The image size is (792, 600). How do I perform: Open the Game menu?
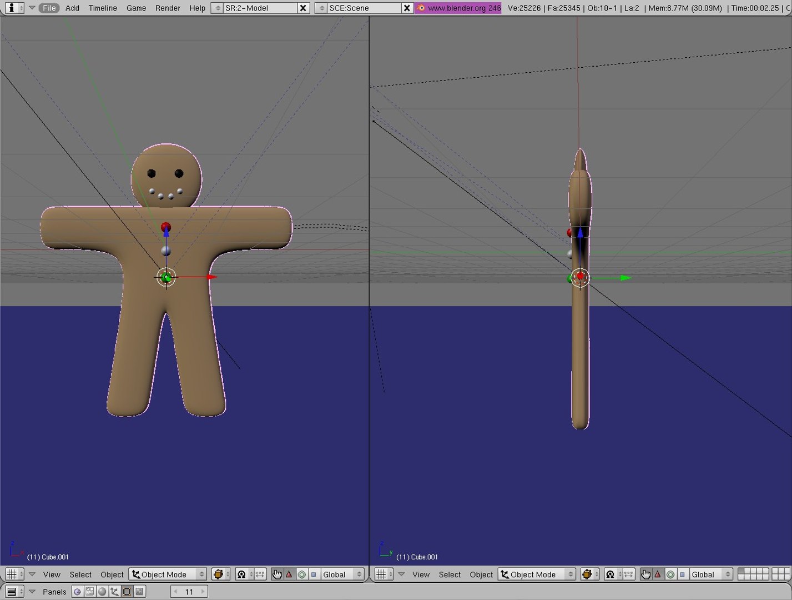click(136, 8)
